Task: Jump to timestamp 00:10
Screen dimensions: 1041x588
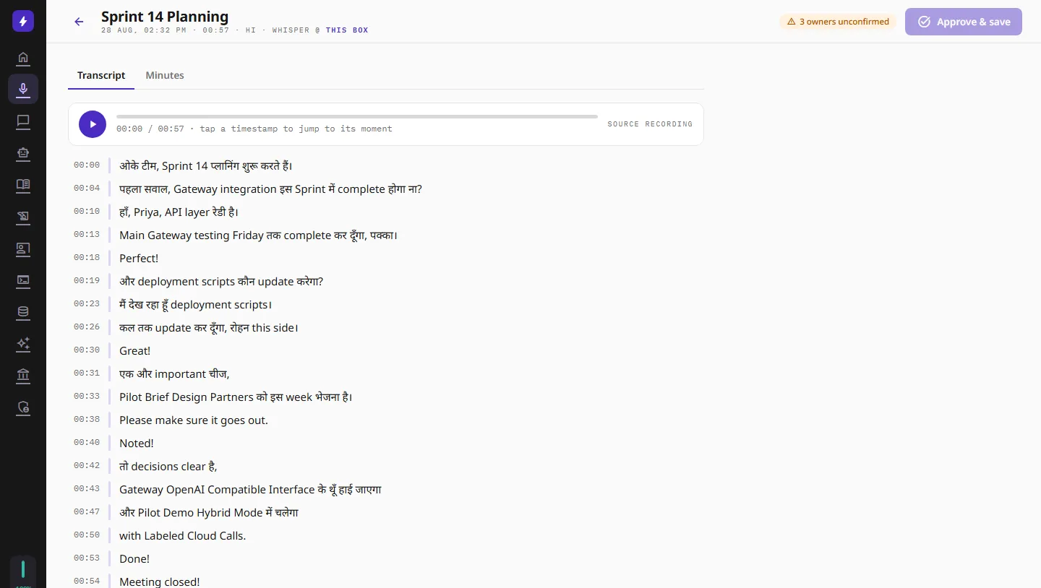Action: tap(87, 212)
